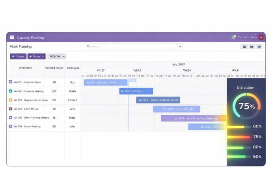Open the user avatar 'A' menu

point(261,37)
